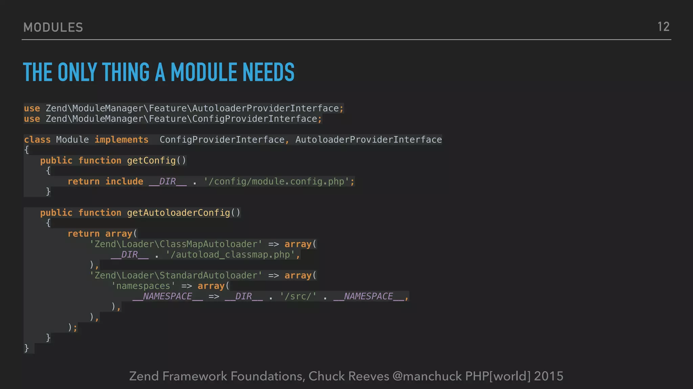Click the 'public function getConfig()' line
The width and height of the screenshot is (693, 389).
point(113,161)
